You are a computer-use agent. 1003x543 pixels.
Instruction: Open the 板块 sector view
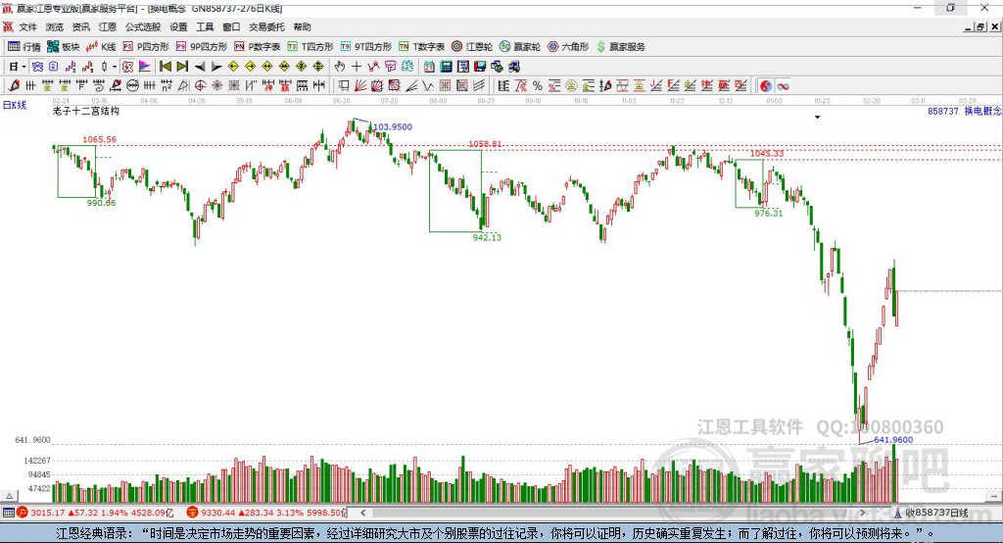click(64, 47)
